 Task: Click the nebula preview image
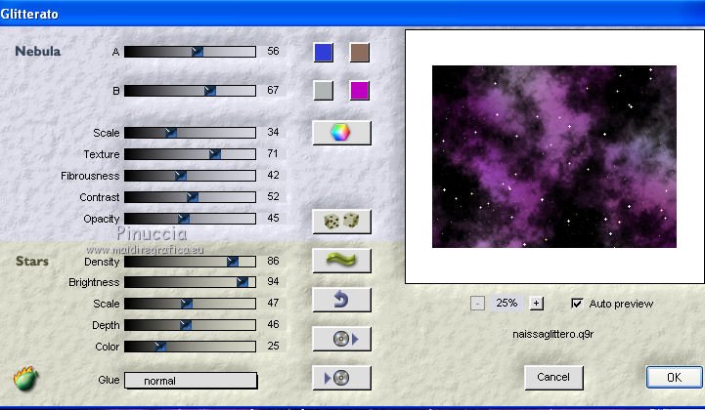553,156
